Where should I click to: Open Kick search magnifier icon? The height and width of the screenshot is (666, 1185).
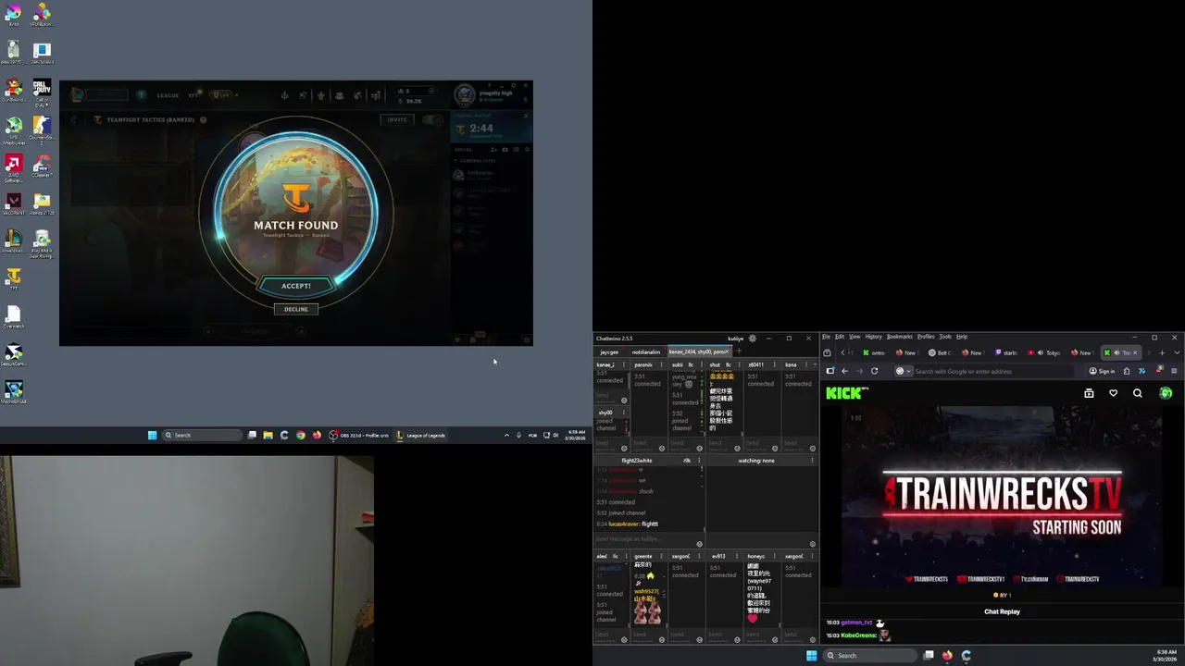point(1137,393)
